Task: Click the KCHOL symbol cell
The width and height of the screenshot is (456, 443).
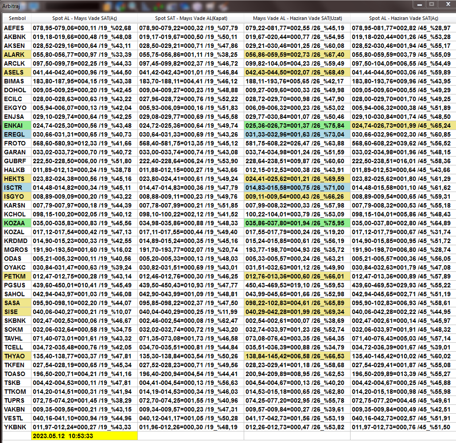Action: click(x=17, y=215)
